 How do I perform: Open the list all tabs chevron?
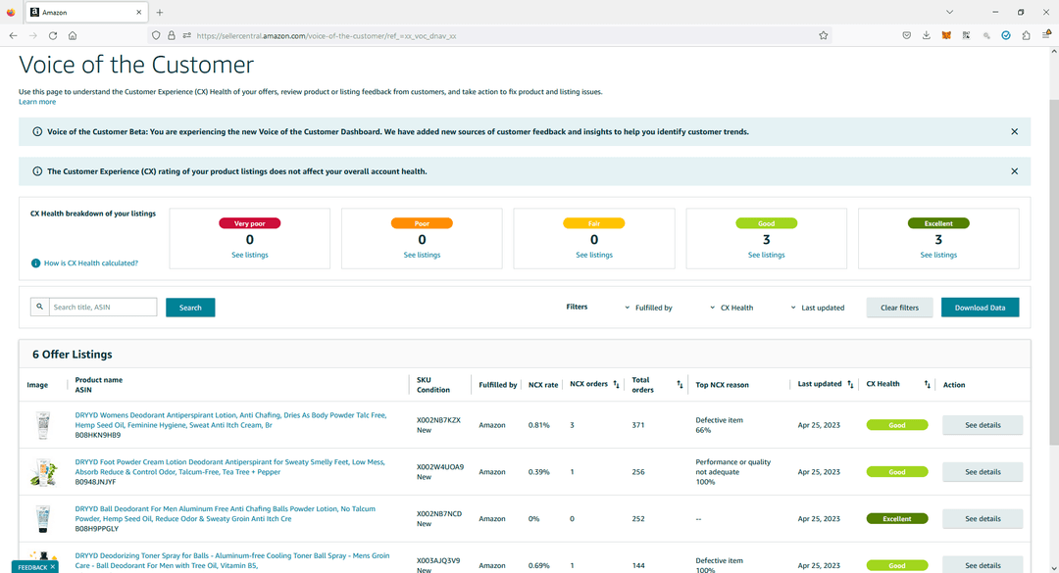(949, 12)
